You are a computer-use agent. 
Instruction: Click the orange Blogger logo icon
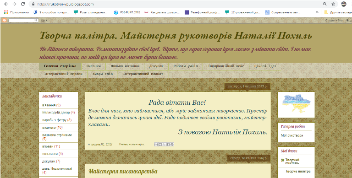click(4, 20)
